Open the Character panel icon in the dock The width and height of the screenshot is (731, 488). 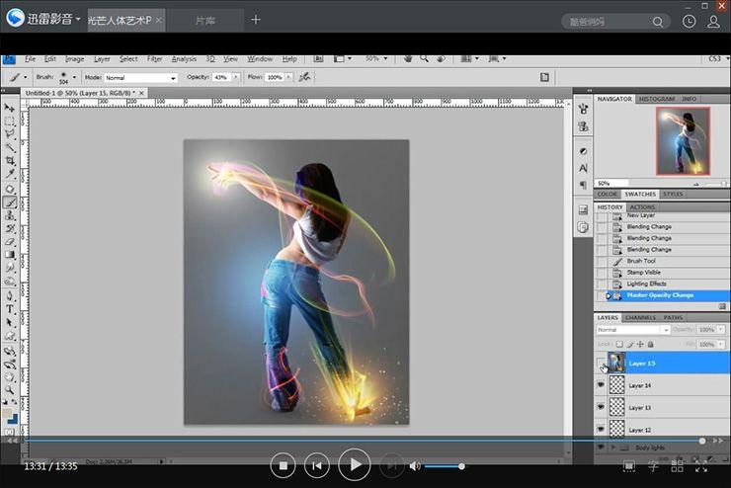click(x=583, y=168)
